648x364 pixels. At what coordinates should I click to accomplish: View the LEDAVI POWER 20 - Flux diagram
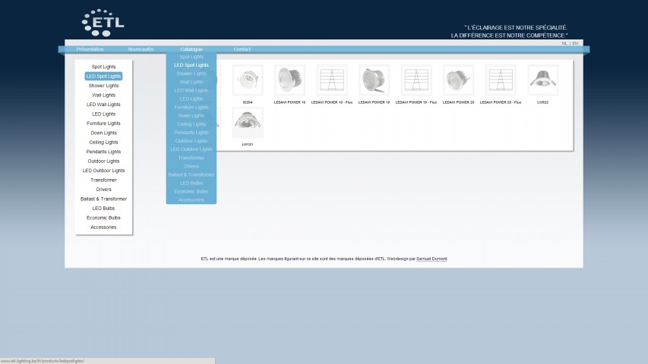[x=501, y=80]
